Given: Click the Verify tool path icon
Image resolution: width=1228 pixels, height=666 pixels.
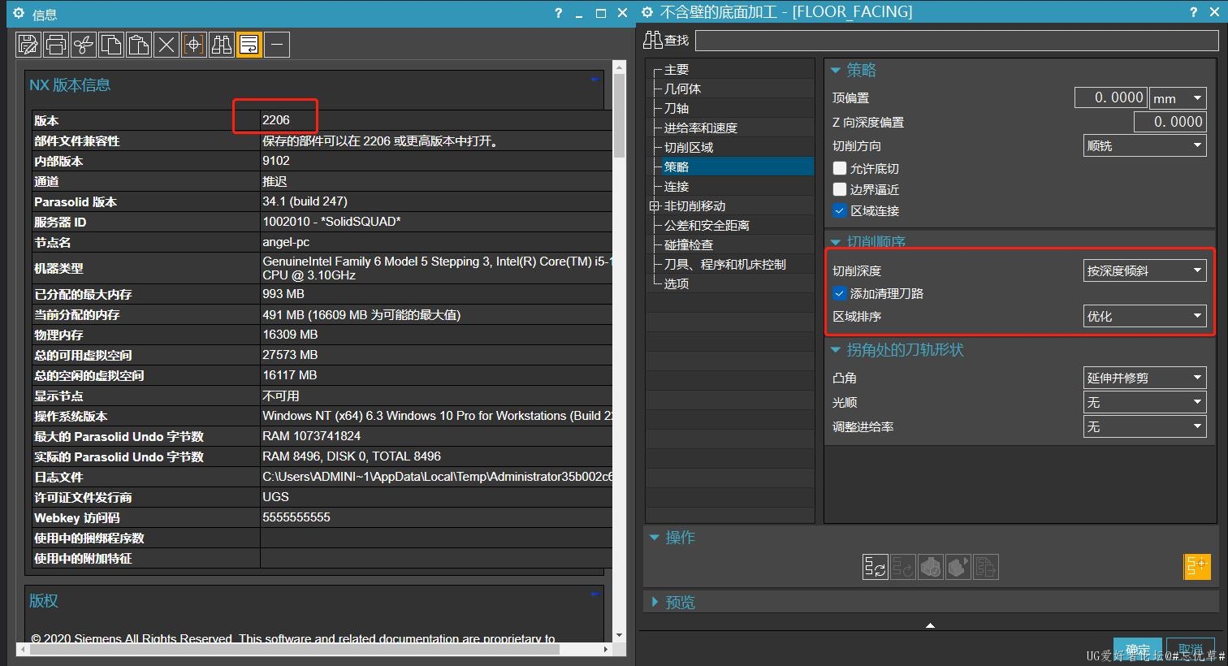Looking at the screenshot, I should (931, 567).
